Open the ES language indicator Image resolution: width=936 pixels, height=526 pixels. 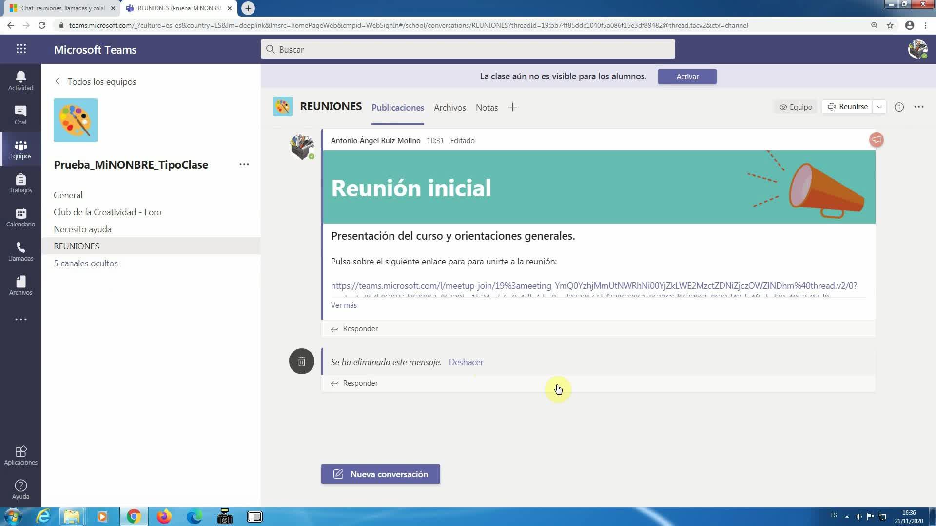834,515
